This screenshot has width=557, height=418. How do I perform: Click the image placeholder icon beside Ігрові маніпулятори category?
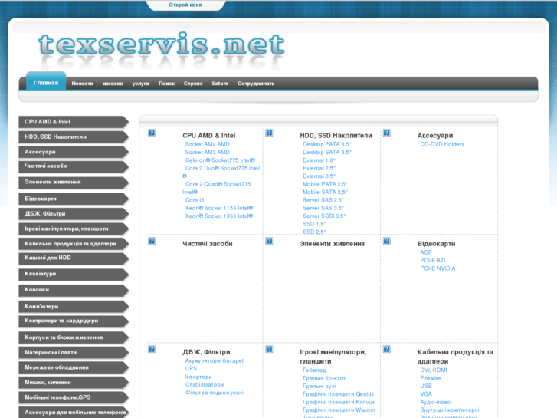(x=269, y=349)
